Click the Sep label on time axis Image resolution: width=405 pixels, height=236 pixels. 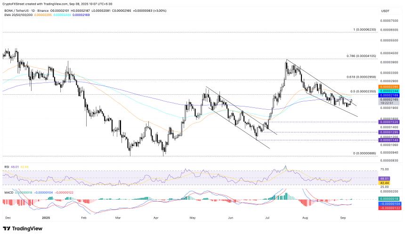[343, 218]
